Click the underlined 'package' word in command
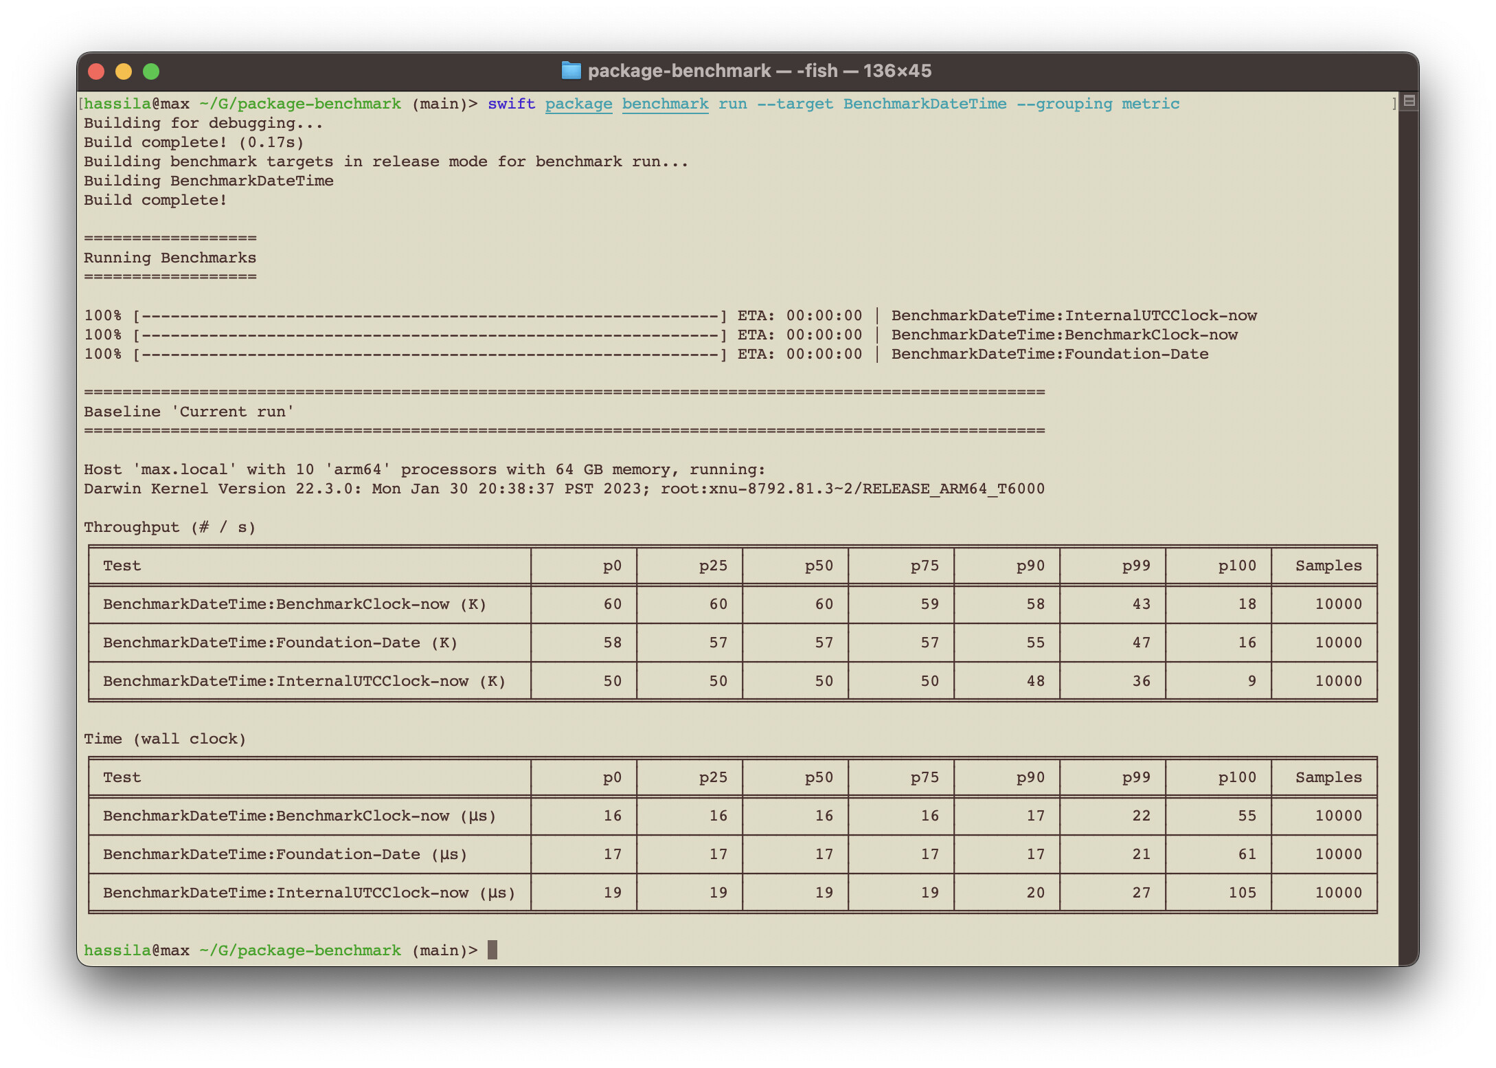The height and width of the screenshot is (1068, 1496). [578, 104]
